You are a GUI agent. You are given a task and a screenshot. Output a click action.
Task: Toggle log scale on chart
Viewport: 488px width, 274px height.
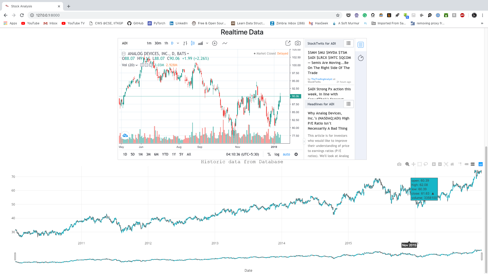click(x=277, y=154)
